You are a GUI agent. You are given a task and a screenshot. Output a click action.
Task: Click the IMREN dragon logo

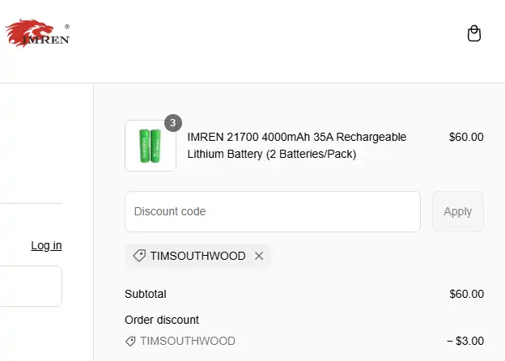click(x=37, y=33)
